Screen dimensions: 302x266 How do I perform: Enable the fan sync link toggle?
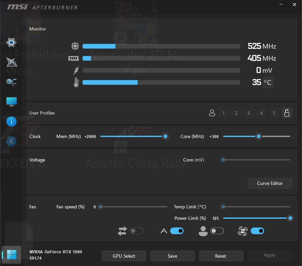(x=137, y=231)
